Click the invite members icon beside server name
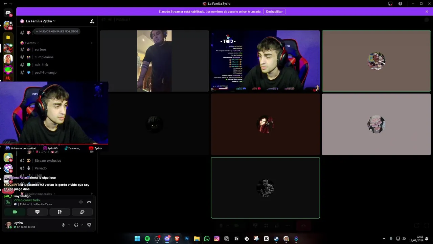This screenshot has height=244, width=433. (x=92, y=21)
